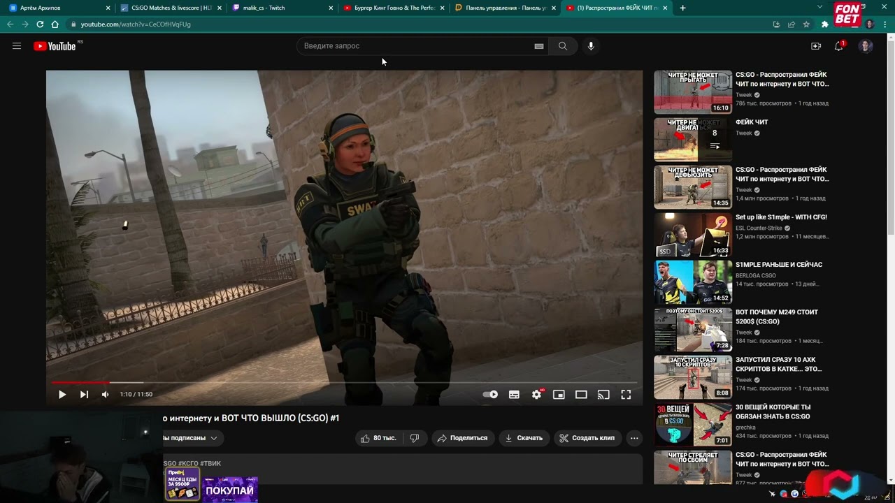Reload the current page
This screenshot has height=503, width=895.
point(40,24)
